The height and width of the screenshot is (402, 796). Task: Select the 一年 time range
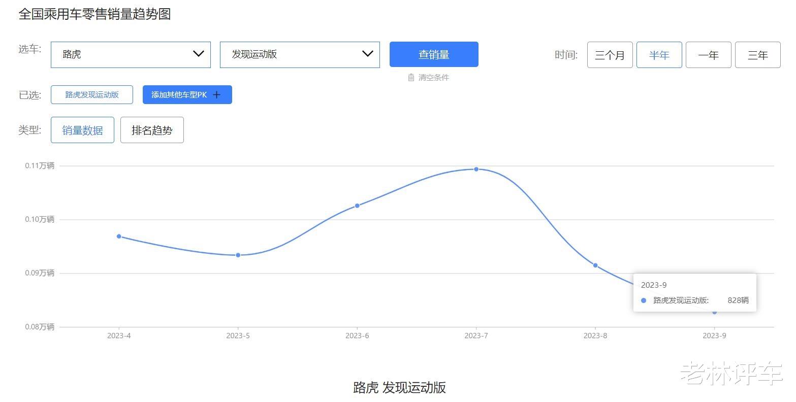(709, 55)
